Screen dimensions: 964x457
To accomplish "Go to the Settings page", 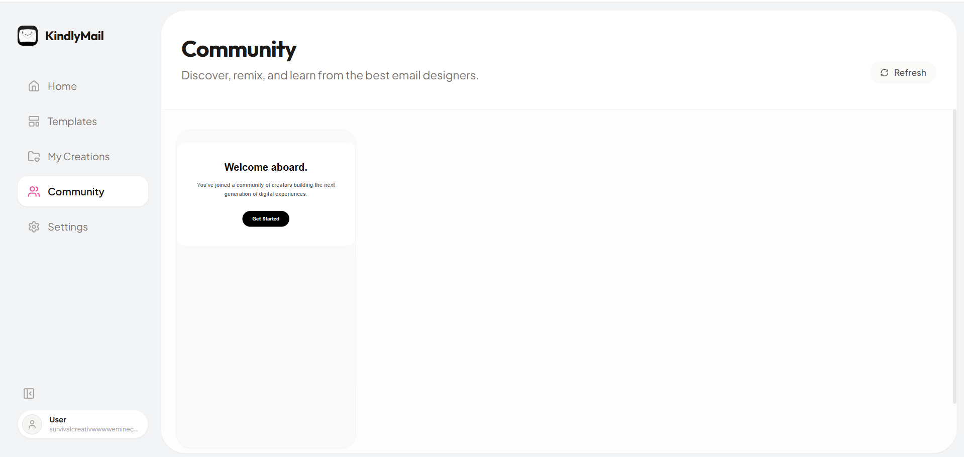I will tap(67, 226).
